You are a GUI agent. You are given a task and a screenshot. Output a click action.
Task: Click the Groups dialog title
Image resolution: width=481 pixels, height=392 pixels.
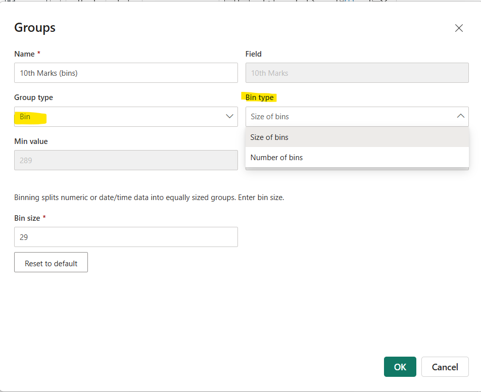pyautogui.click(x=34, y=28)
